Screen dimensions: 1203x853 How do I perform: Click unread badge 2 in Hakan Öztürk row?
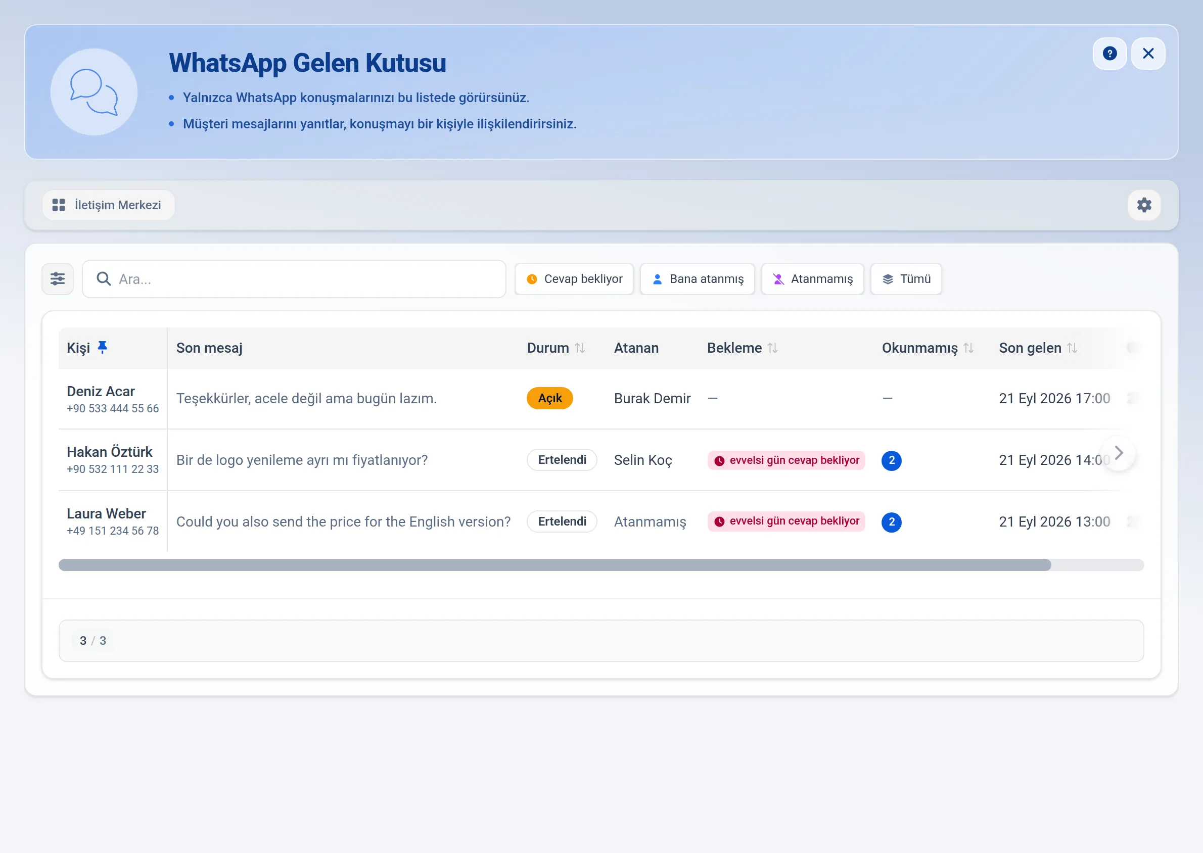point(892,460)
